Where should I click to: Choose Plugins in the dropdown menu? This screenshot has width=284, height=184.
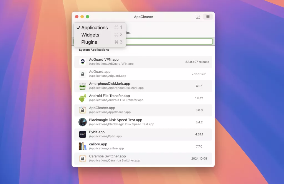89,42
